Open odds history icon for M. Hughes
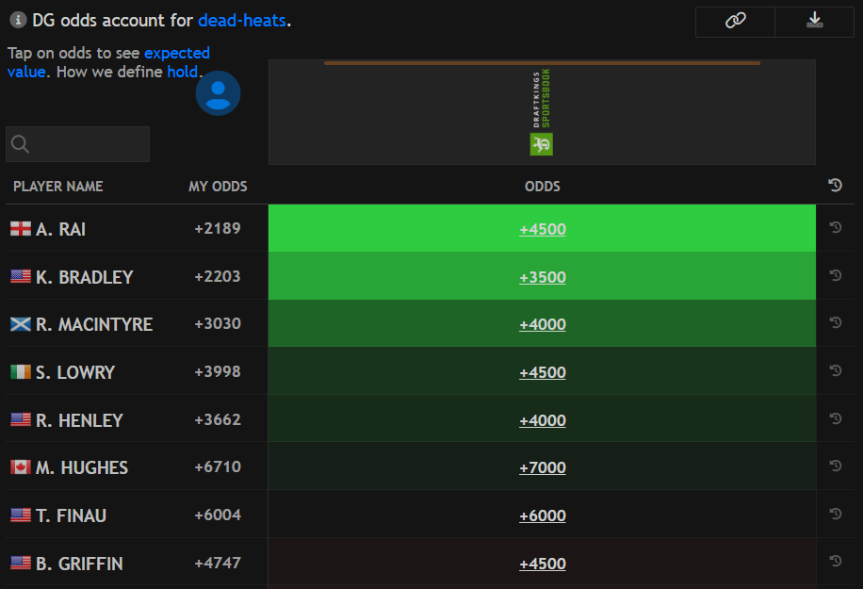This screenshot has height=589, width=863. (835, 466)
